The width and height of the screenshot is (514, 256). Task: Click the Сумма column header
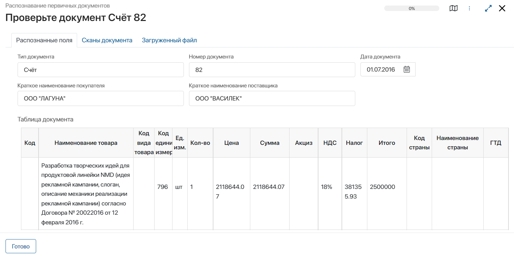[x=270, y=143]
